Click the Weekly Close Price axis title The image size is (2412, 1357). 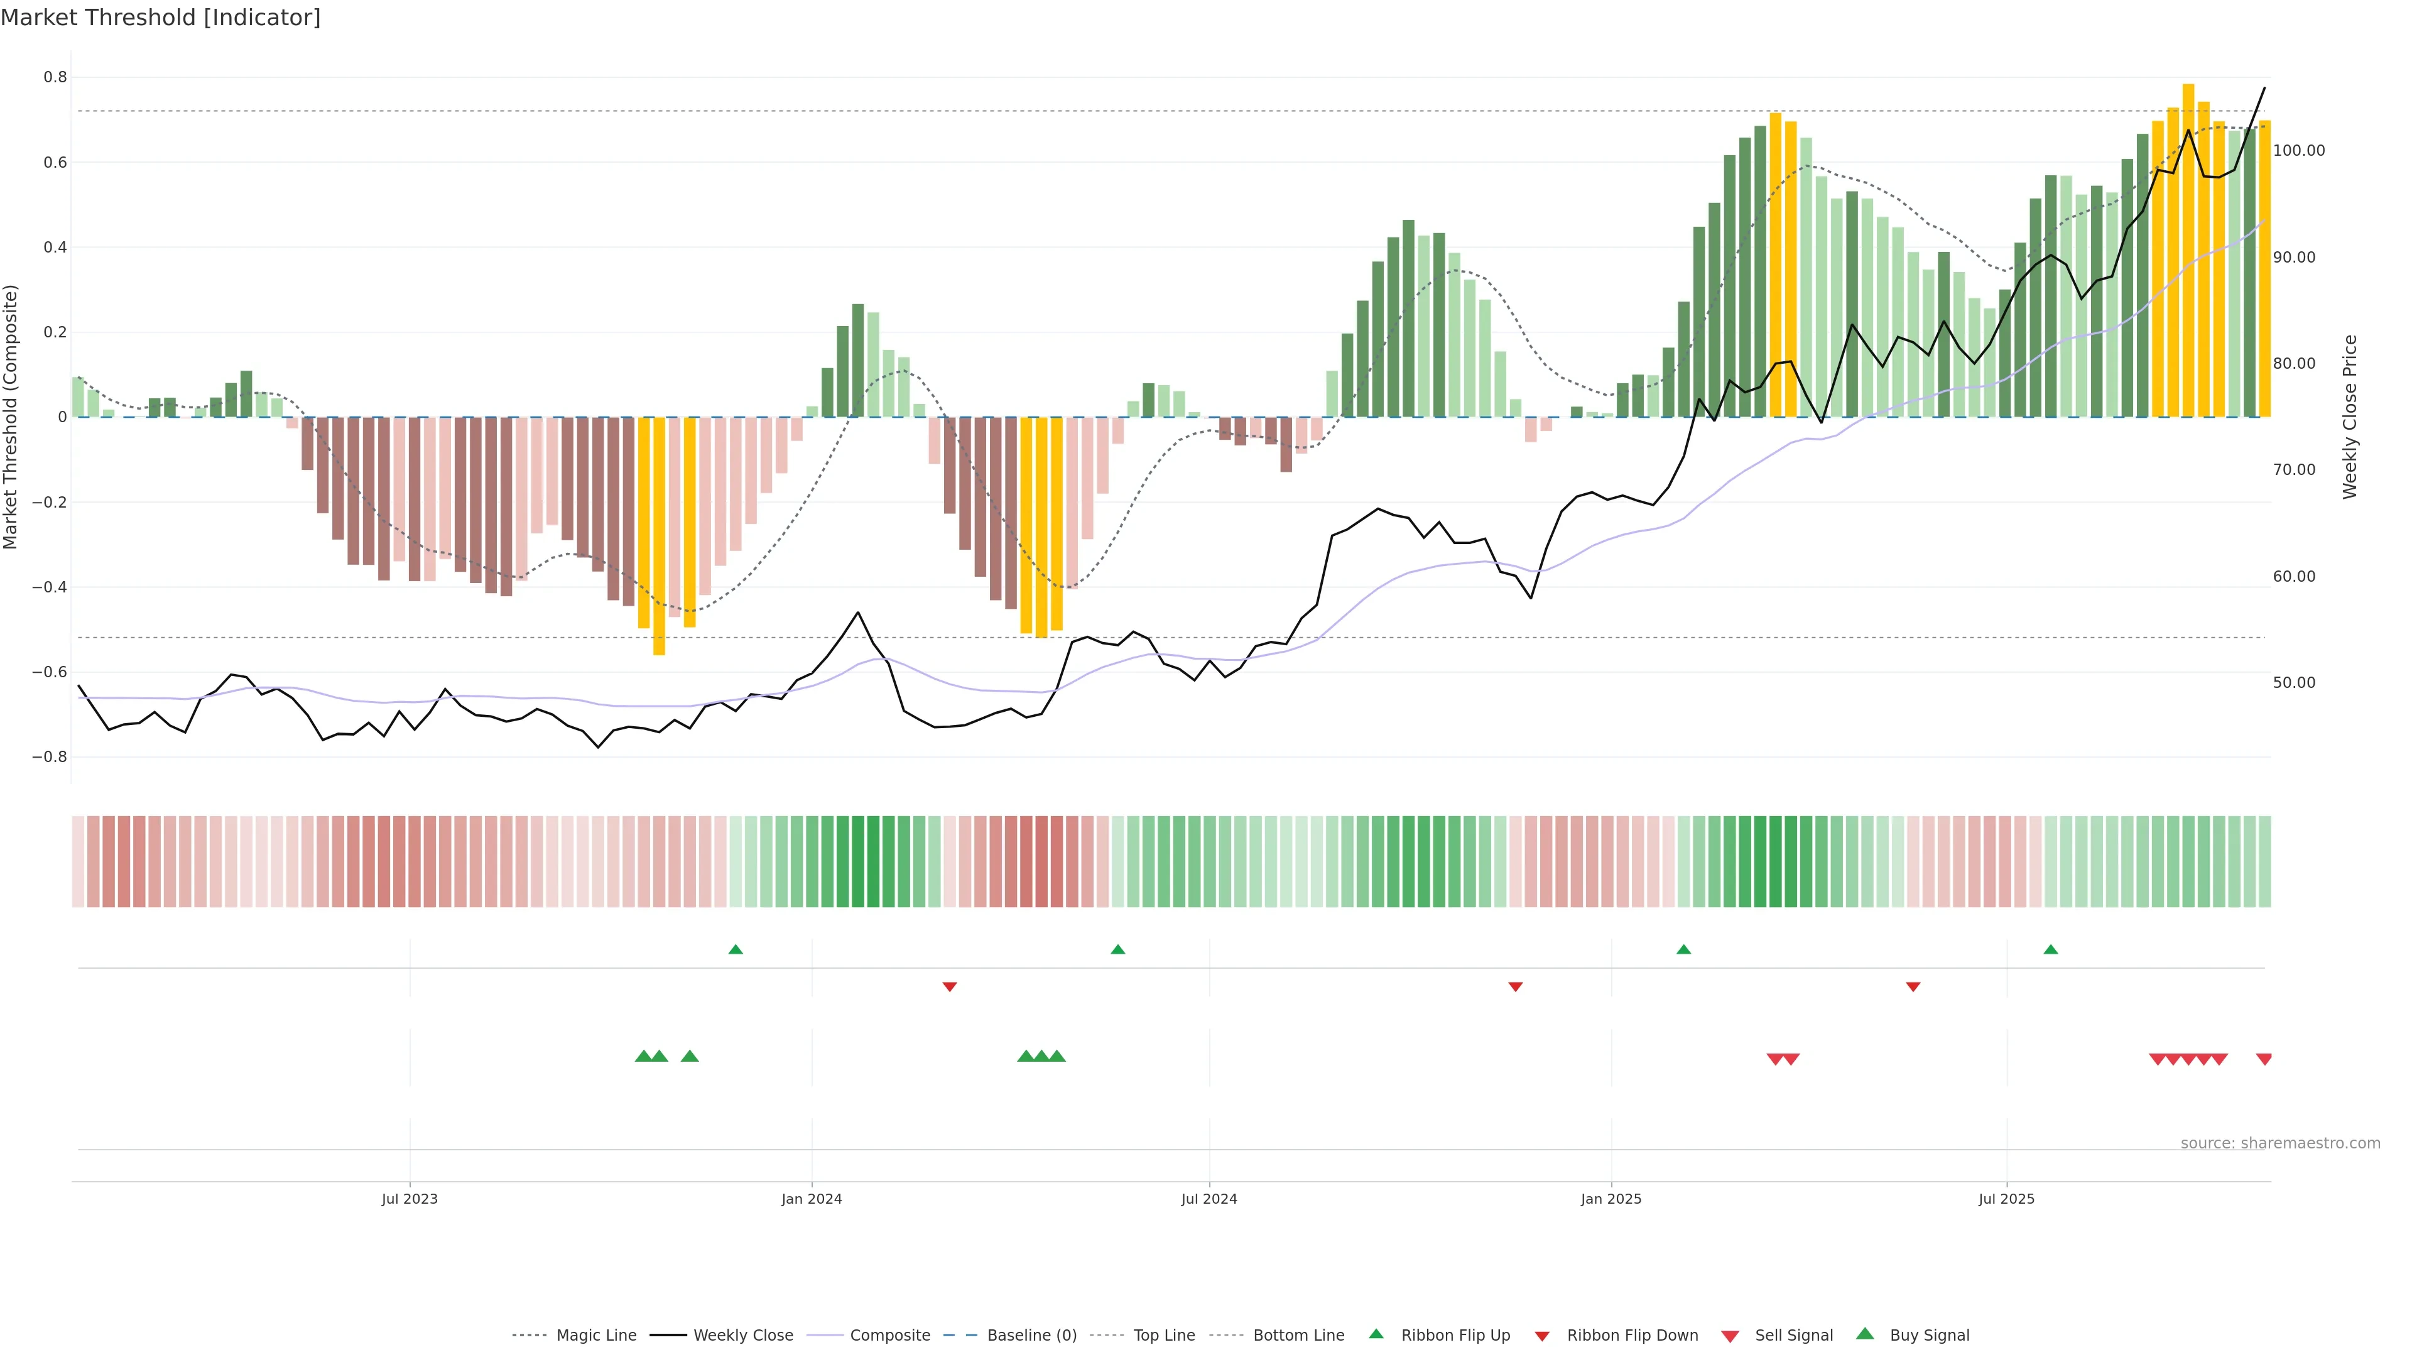(x=2349, y=417)
